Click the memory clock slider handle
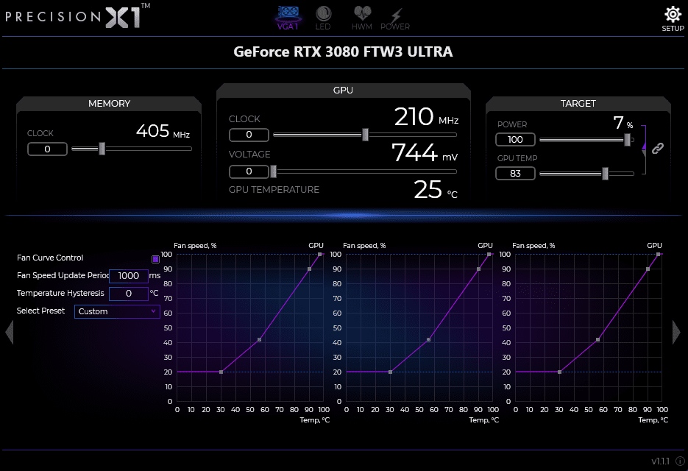688x471 pixels. tap(102, 149)
